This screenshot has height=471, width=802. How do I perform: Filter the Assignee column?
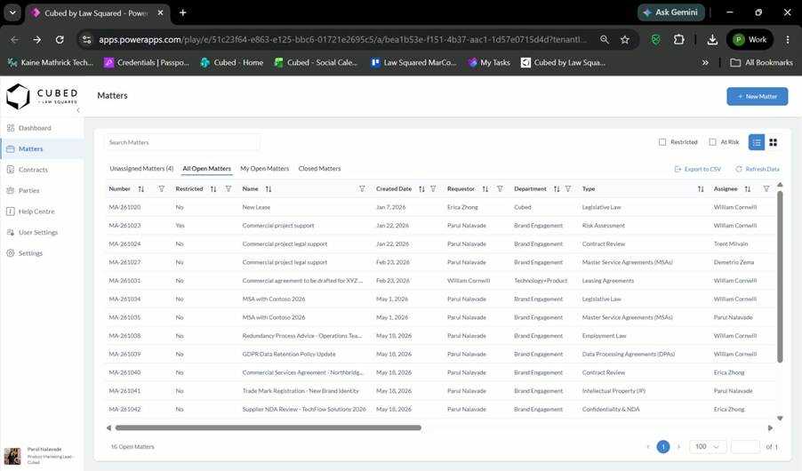point(766,189)
